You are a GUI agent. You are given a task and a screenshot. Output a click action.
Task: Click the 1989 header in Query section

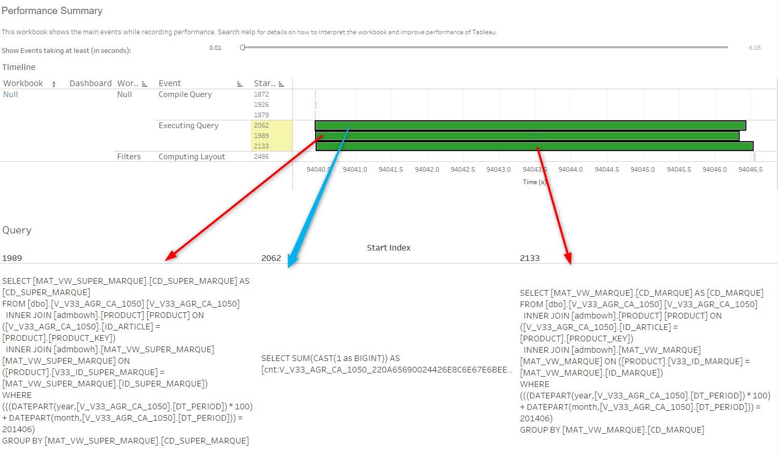pyautogui.click(x=12, y=258)
